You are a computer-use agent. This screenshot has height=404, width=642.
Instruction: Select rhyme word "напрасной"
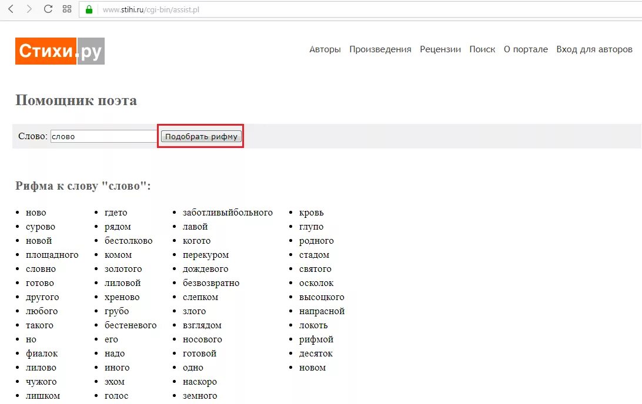(x=322, y=311)
